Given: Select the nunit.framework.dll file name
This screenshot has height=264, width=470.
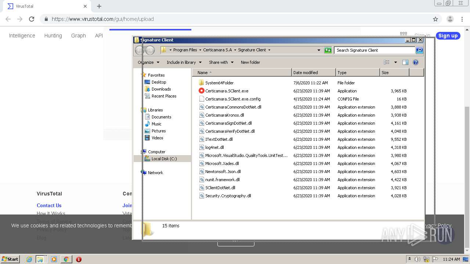Looking at the screenshot, I should click(223, 180).
